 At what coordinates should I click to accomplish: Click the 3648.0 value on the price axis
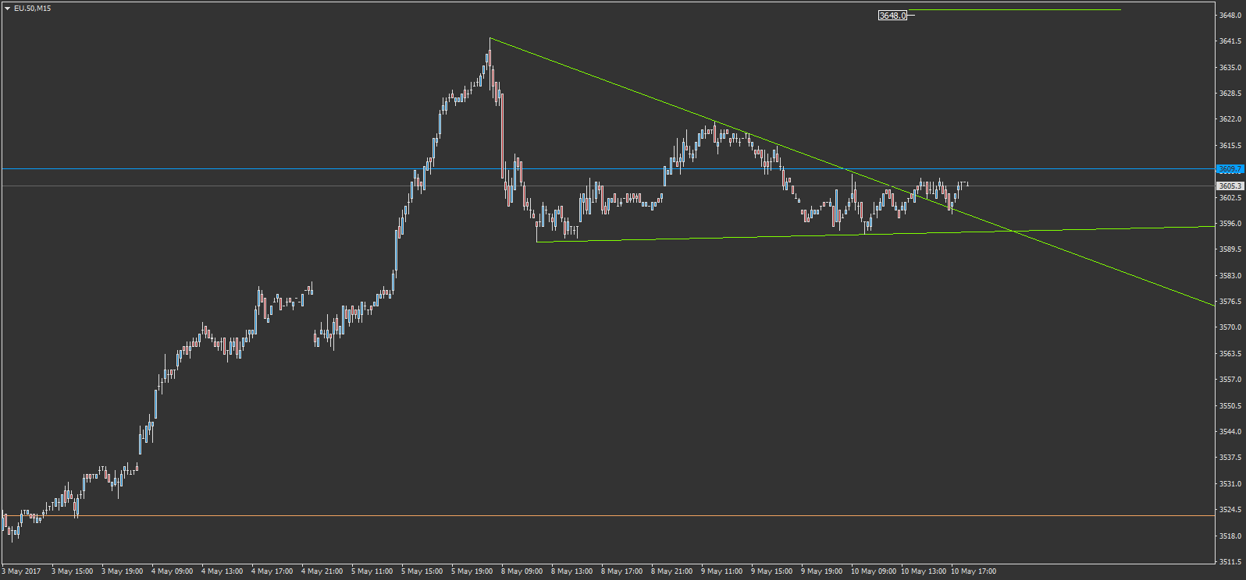[x=1230, y=16]
